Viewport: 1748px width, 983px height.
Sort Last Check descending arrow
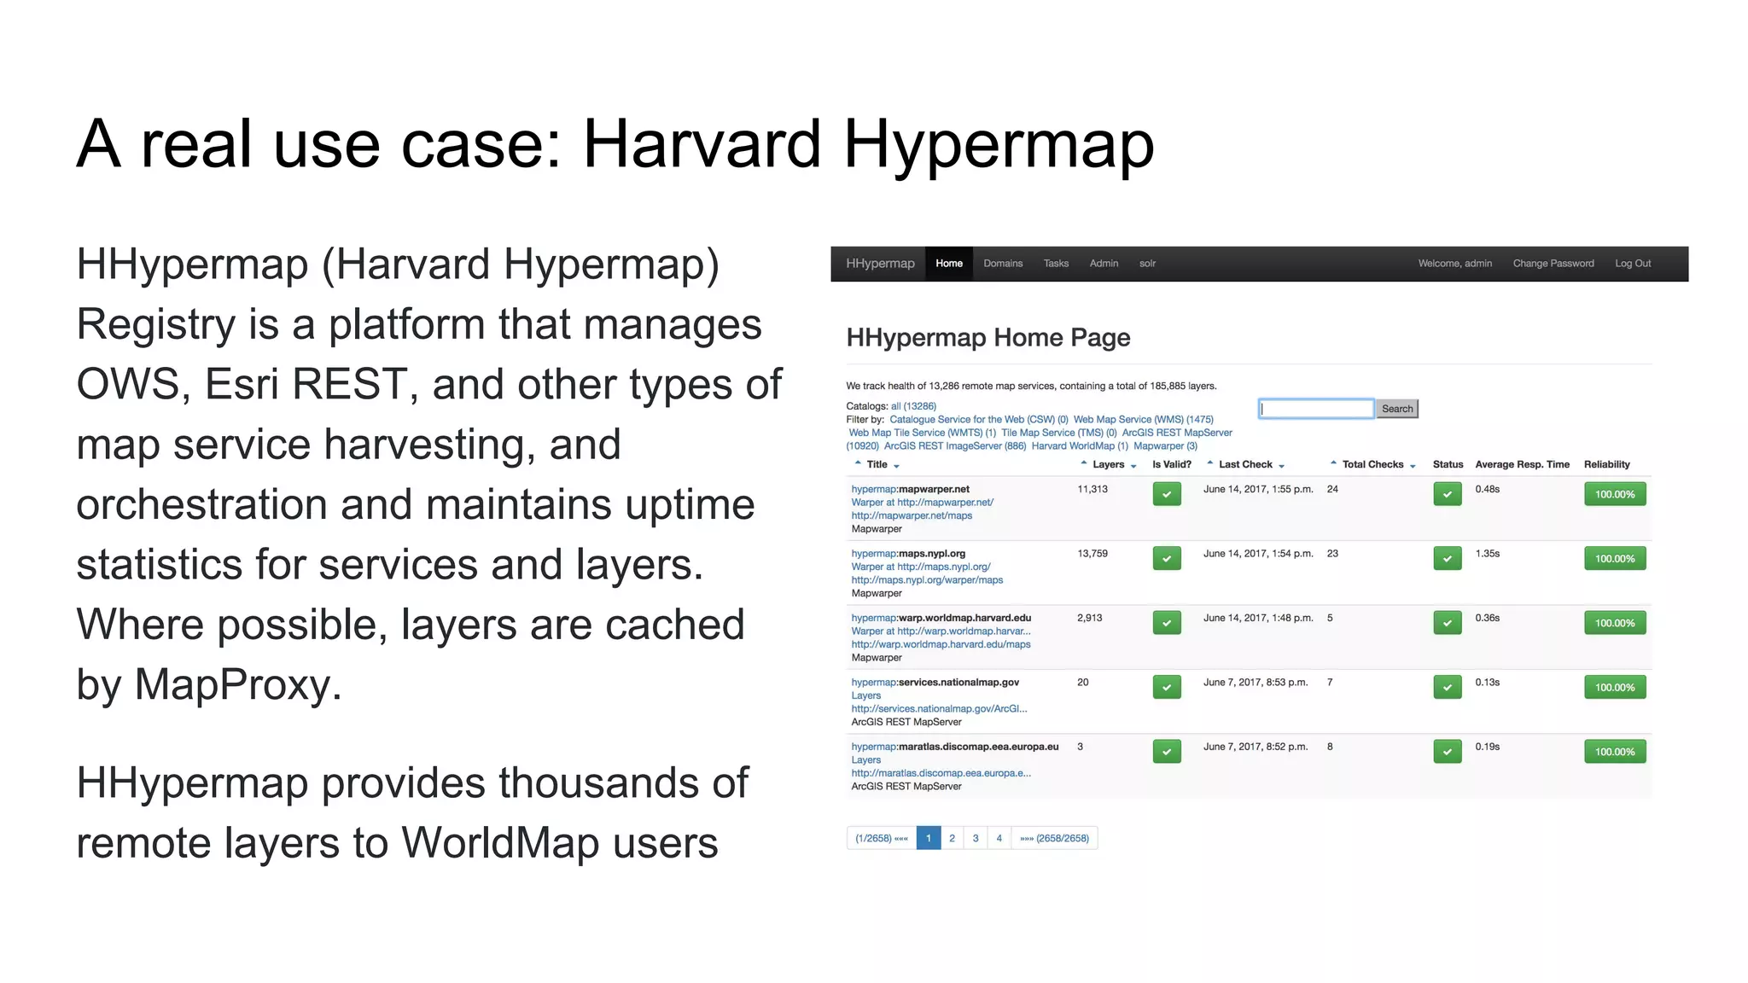[x=1281, y=466]
